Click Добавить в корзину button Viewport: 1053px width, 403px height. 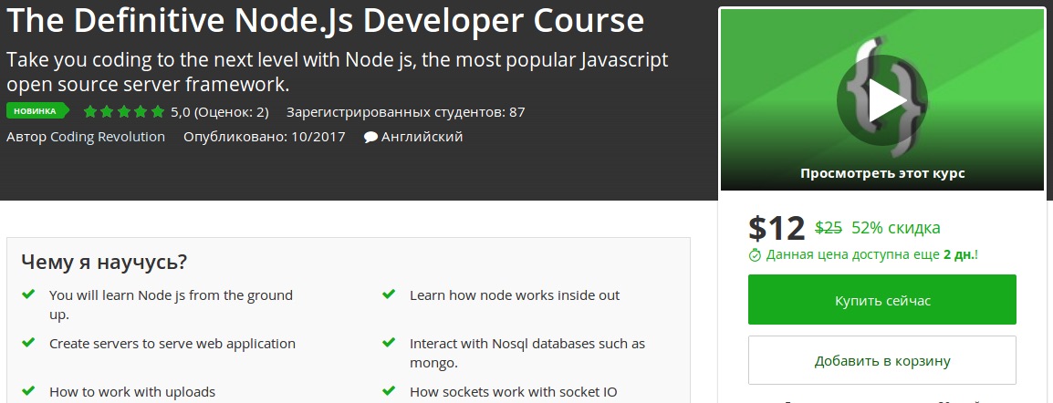click(882, 361)
